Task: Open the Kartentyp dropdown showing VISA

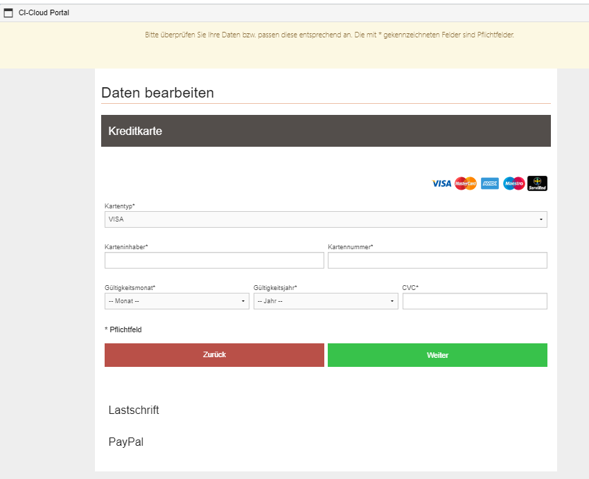Action: tap(326, 219)
